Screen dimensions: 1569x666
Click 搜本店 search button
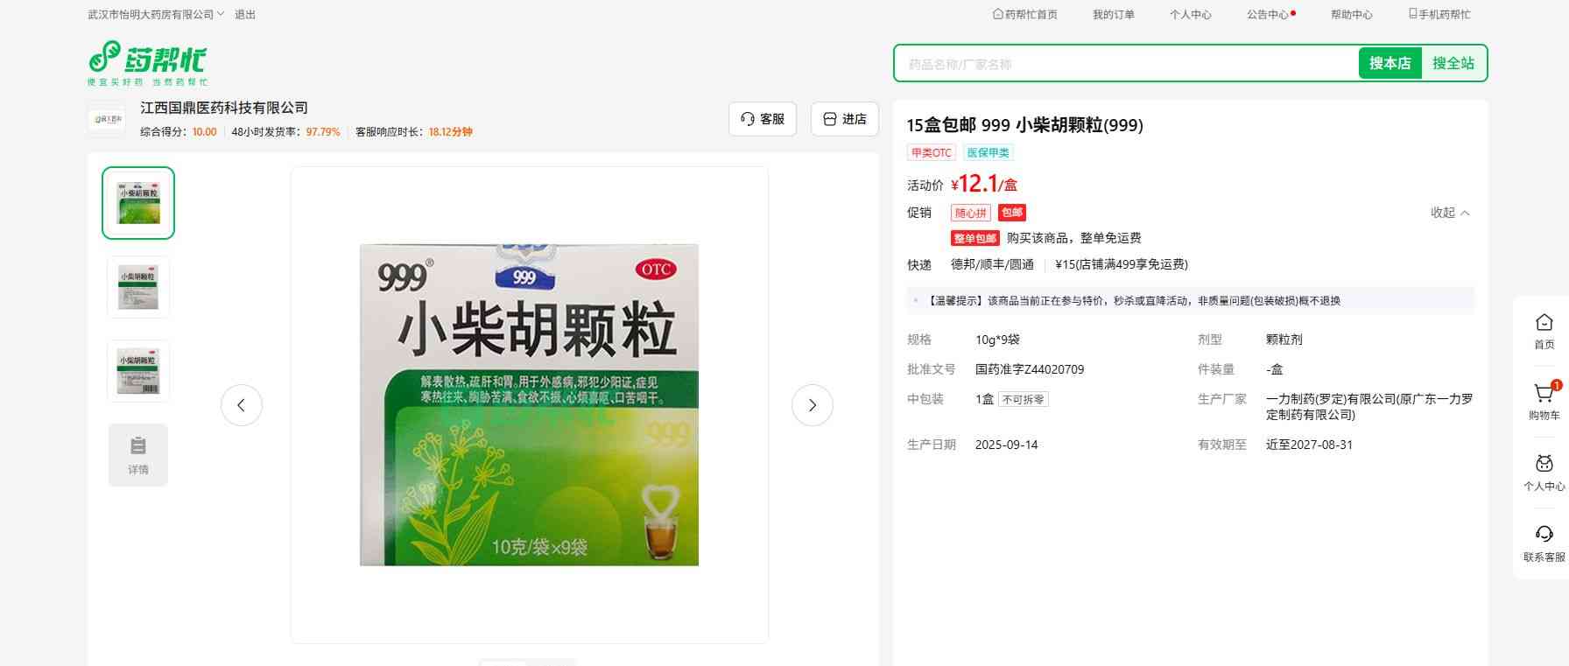pyautogui.click(x=1390, y=63)
